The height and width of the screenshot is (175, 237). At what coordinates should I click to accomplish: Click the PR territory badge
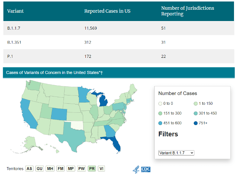point(91,169)
